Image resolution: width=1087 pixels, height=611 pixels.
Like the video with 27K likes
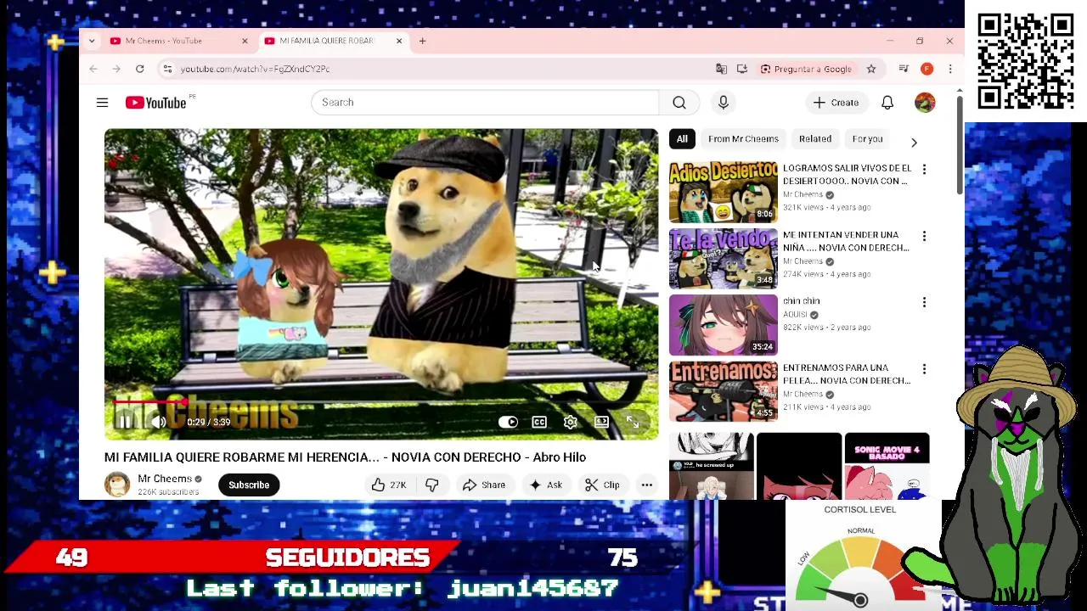389,485
